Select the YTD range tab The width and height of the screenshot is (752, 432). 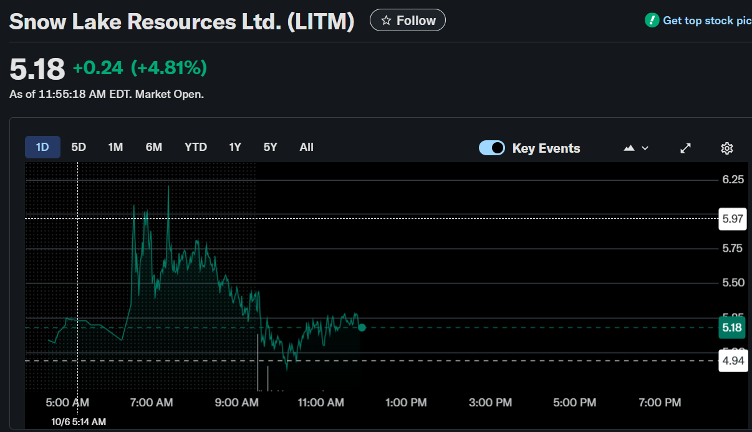point(196,147)
